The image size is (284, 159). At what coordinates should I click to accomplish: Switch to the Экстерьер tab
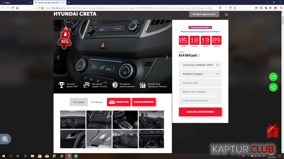pyautogui.click(x=96, y=102)
